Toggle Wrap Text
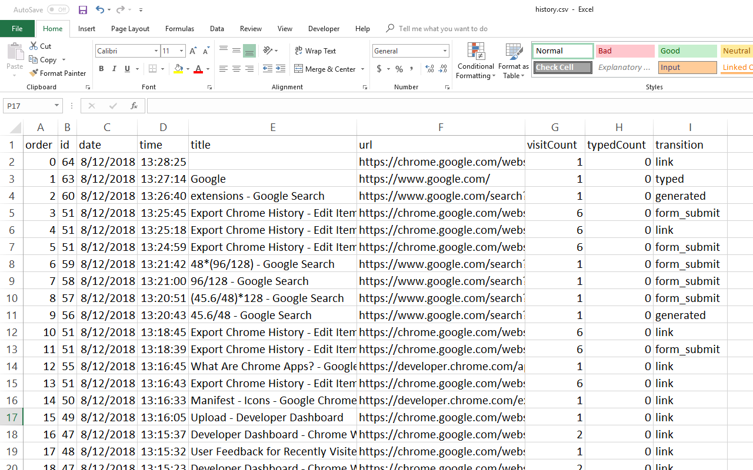The width and height of the screenshot is (753, 470). pos(315,51)
